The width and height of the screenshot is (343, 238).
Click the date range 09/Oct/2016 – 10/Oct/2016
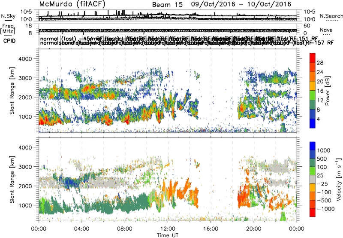[241, 4]
